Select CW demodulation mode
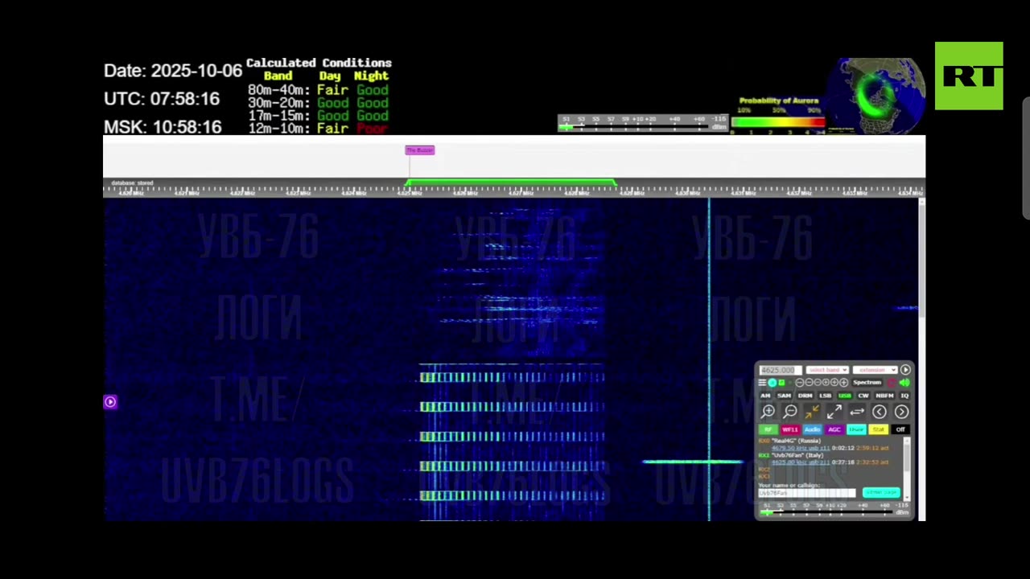1030x579 pixels. 863,396
